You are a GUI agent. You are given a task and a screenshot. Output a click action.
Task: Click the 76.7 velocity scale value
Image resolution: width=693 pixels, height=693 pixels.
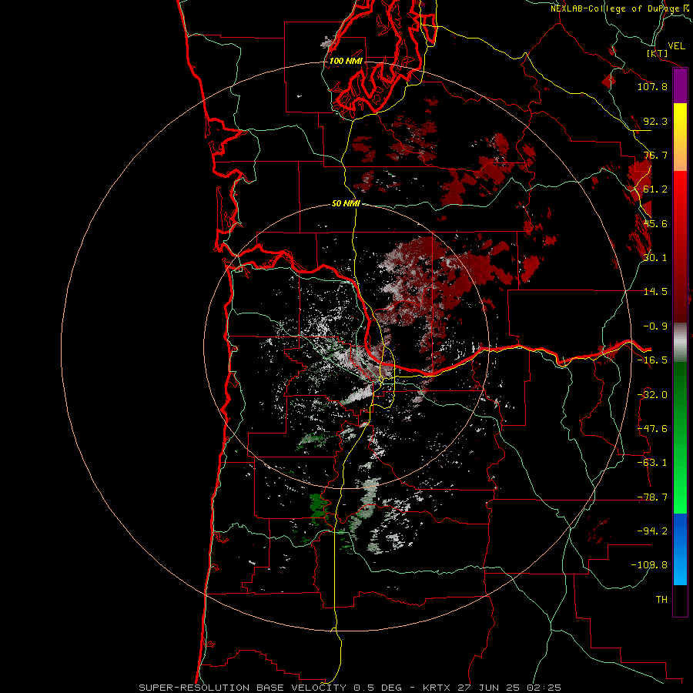(x=655, y=155)
